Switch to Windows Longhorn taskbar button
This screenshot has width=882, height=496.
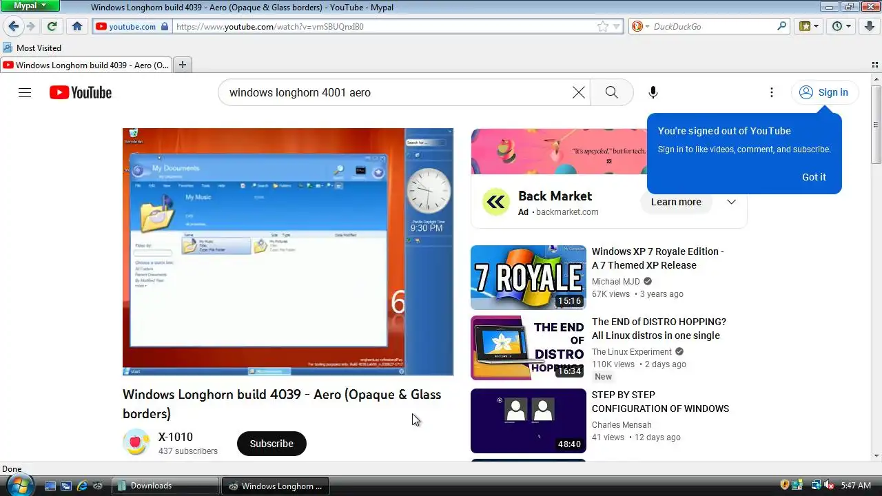(276, 486)
